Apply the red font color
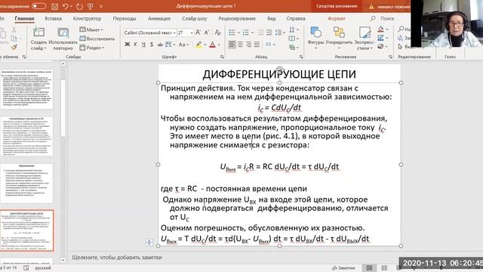Screen dimensions: 483x272 tap(213, 45)
